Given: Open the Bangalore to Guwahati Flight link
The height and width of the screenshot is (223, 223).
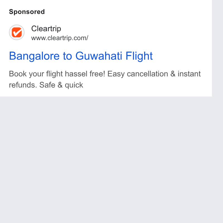Looking at the screenshot, I should [x=81, y=56].
